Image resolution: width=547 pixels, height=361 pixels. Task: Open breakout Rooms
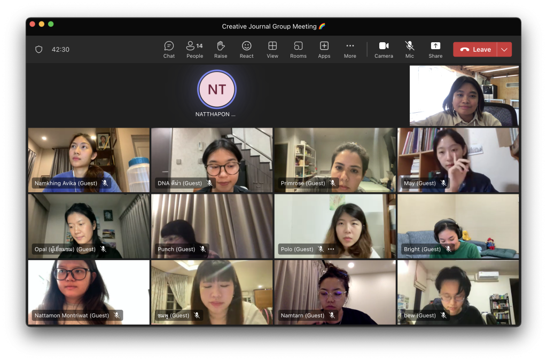(x=298, y=50)
